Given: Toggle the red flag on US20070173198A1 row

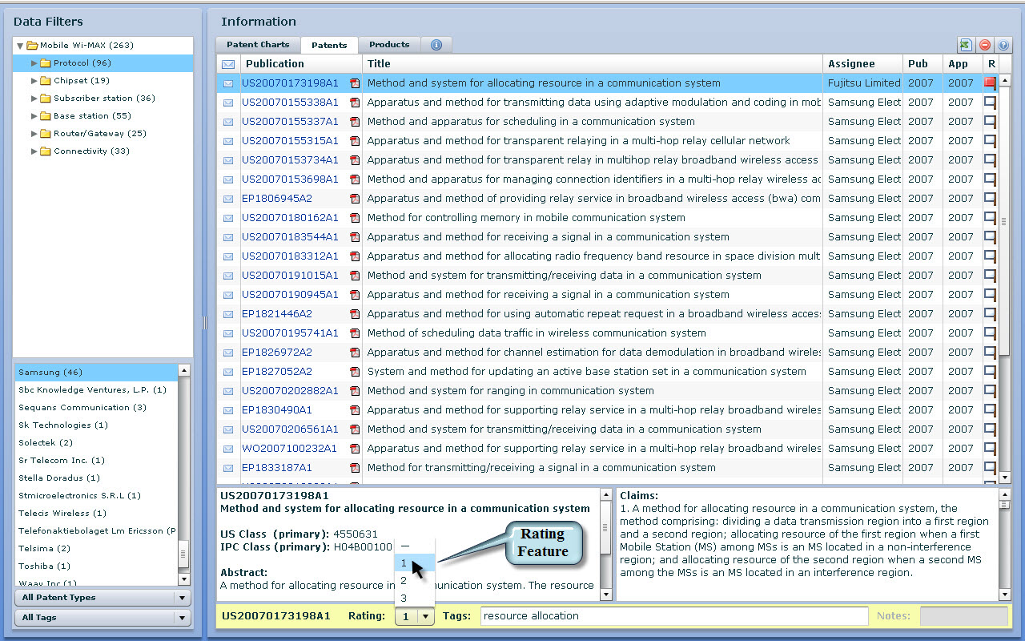Looking at the screenshot, I should click(991, 83).
